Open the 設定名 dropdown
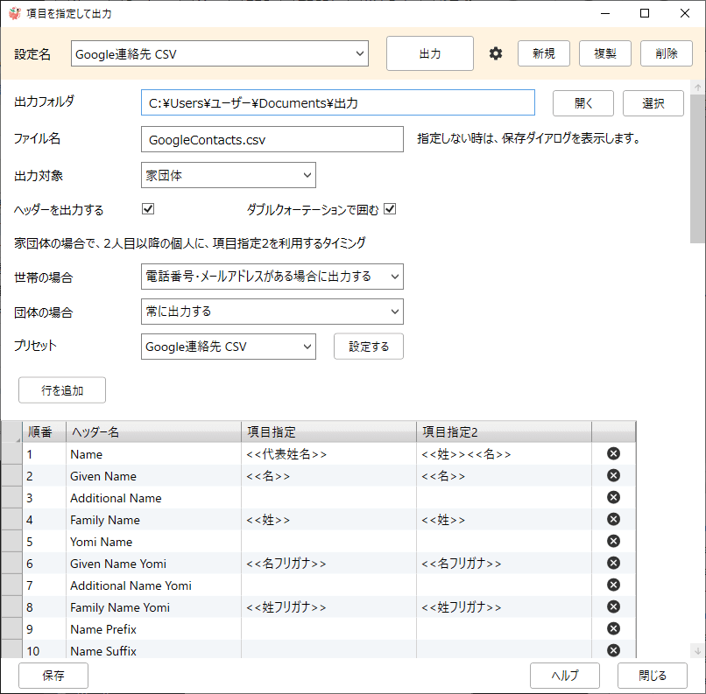Screen dimensions: 706x694 coord(219,53)
